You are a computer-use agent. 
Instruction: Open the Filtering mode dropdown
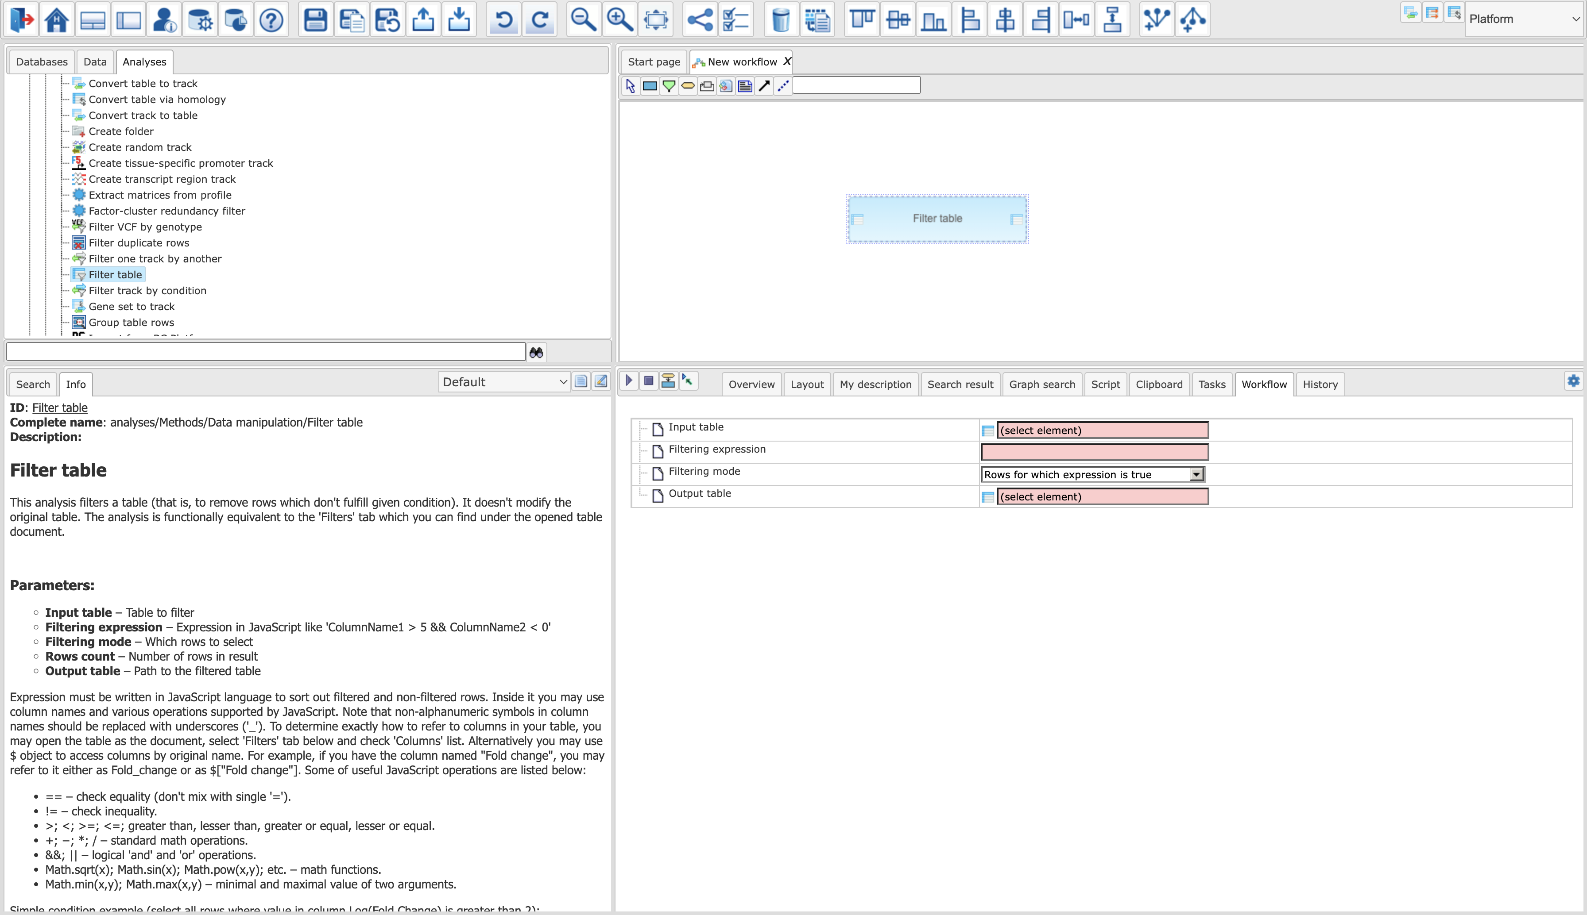pyautogui.click(x=1092, y=474)
